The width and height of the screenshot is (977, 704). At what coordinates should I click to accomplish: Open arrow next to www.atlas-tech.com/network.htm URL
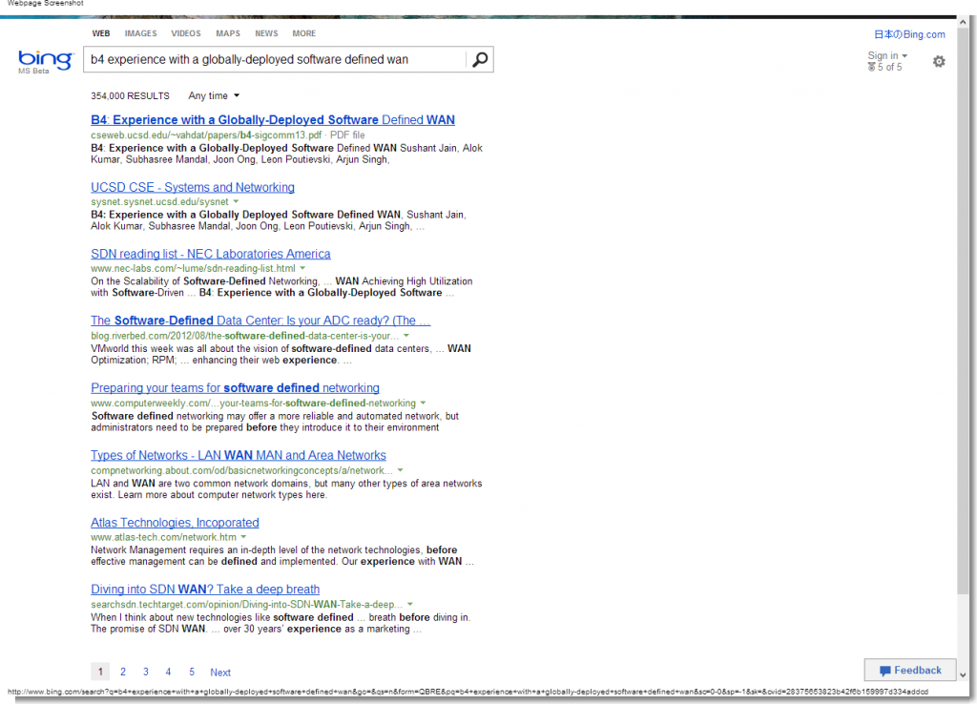pos(243,538)
